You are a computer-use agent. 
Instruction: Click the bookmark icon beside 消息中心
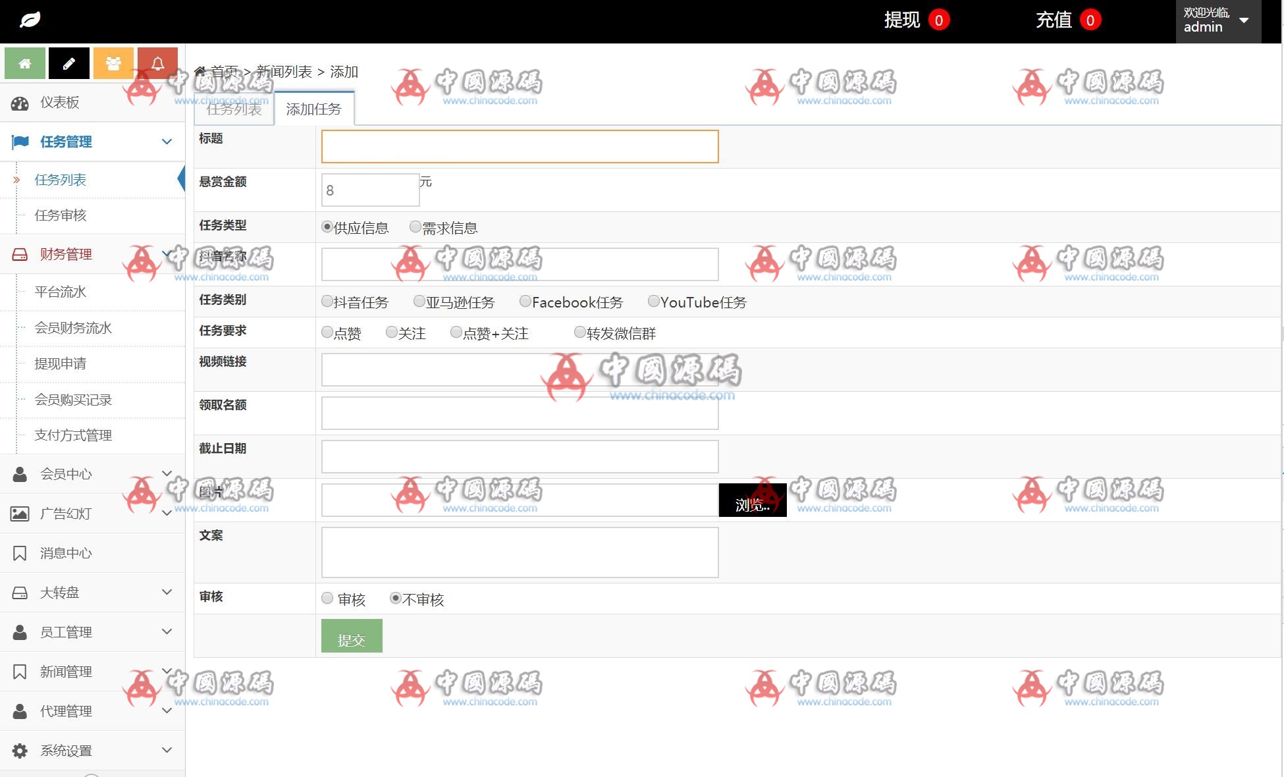click(x=20, y=553)
